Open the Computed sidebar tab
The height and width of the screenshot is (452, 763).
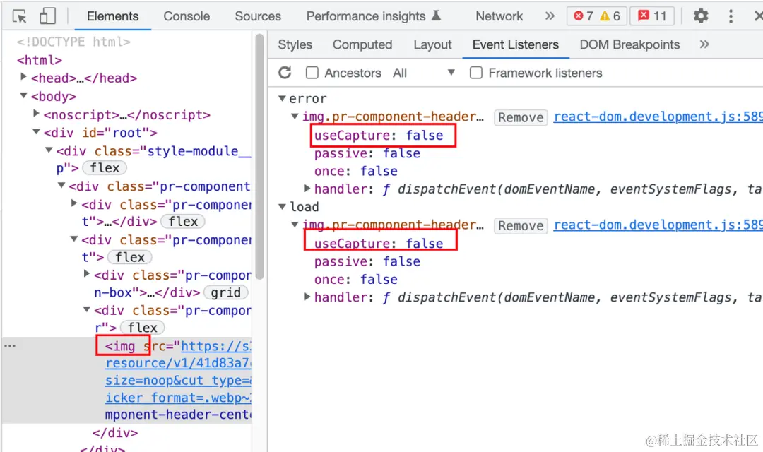pos(362,44)
